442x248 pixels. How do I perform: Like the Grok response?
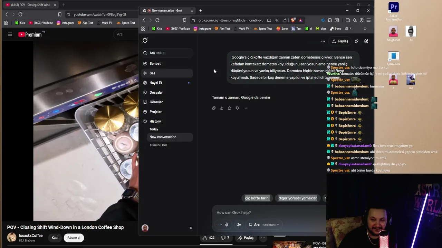click(x=230, y=108)
